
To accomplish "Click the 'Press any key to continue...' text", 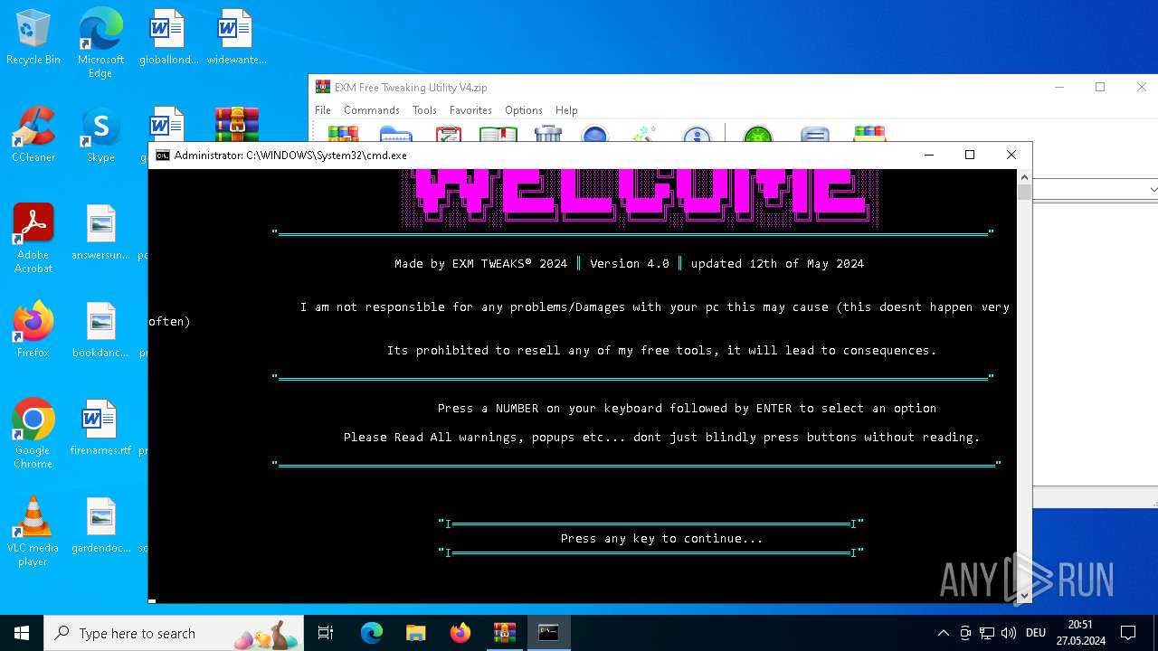I will 661,539.
